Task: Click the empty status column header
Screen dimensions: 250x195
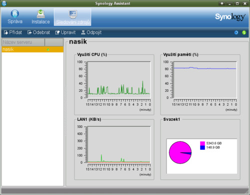Action: coord(54,42)
